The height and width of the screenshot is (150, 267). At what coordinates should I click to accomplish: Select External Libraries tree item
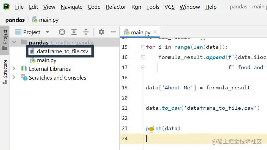click(x=46, y=69)
